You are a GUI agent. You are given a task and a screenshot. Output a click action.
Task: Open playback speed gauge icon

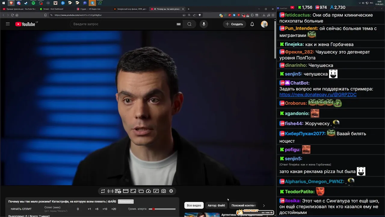(x=148, y=191)
